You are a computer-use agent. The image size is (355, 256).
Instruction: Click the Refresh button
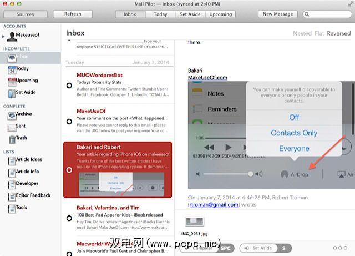(73, 14)
